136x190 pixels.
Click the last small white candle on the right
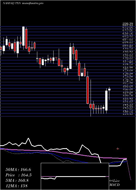pos(109,90)
